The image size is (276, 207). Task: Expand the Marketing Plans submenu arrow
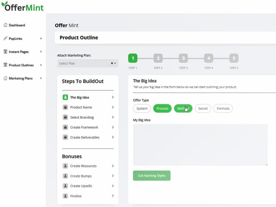[41, 78]
